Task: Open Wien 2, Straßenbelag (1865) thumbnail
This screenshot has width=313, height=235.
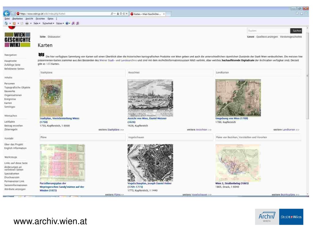Action: click(238, 163)
